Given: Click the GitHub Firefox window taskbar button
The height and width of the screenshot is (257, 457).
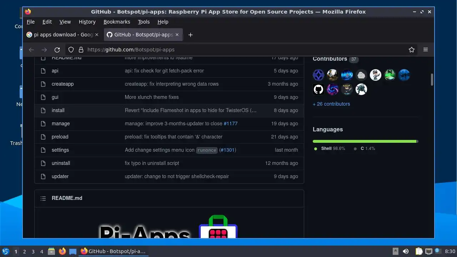Looking at the screenshot, I should pyautogui.click(x=114, y=251).
